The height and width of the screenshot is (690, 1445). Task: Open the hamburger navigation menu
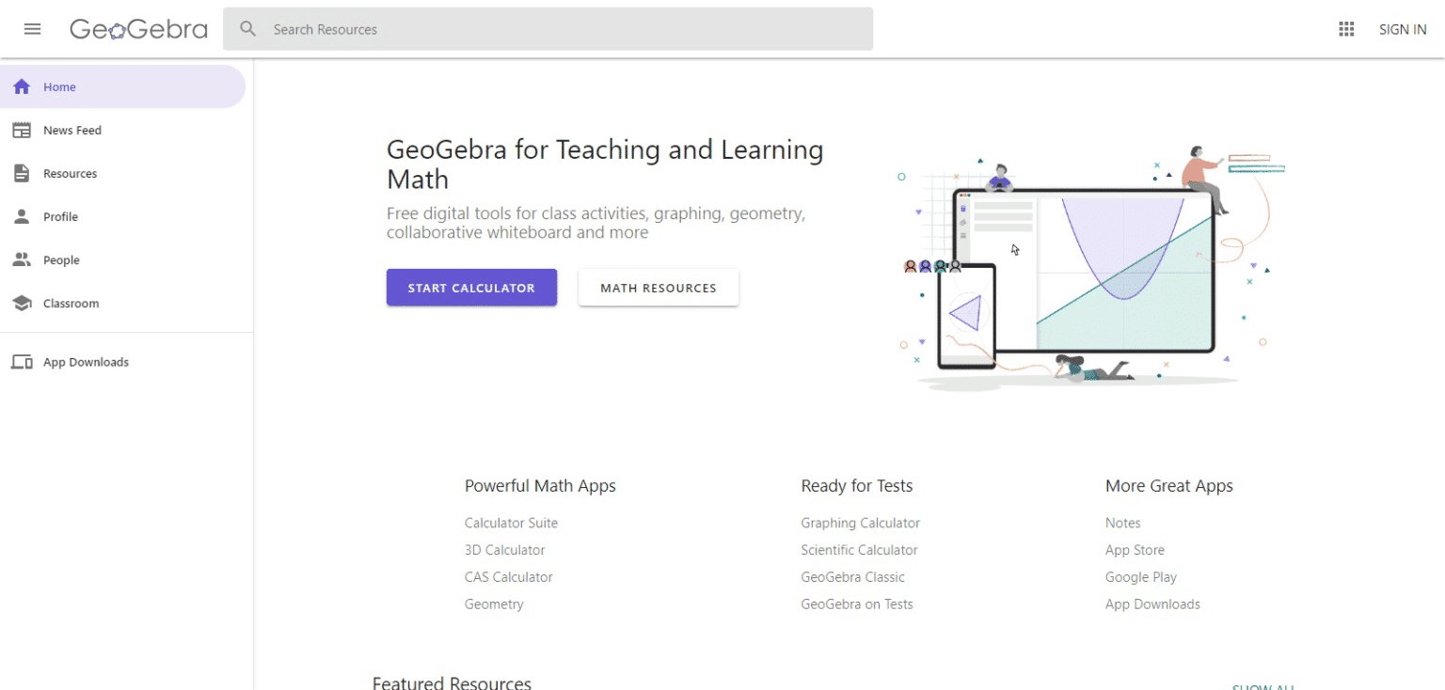[32, 28]
